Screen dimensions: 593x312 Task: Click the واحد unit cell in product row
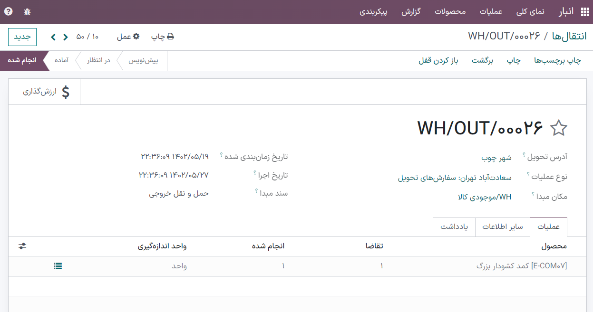179,266
